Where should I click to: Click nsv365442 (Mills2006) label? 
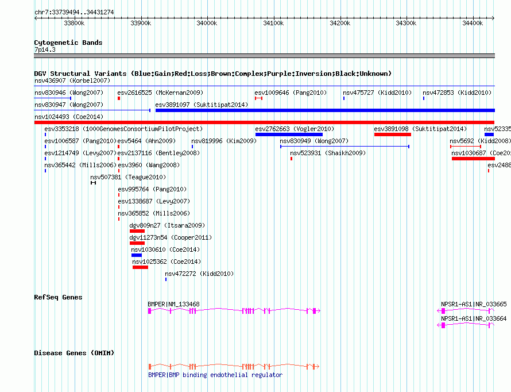(80, 165)
